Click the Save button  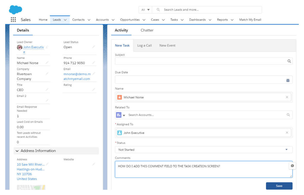279,186
